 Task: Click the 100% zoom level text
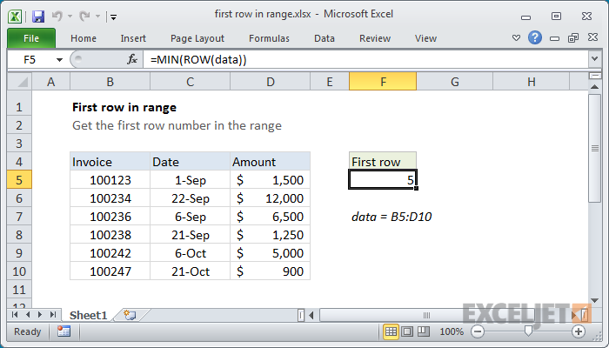(451, 331)
